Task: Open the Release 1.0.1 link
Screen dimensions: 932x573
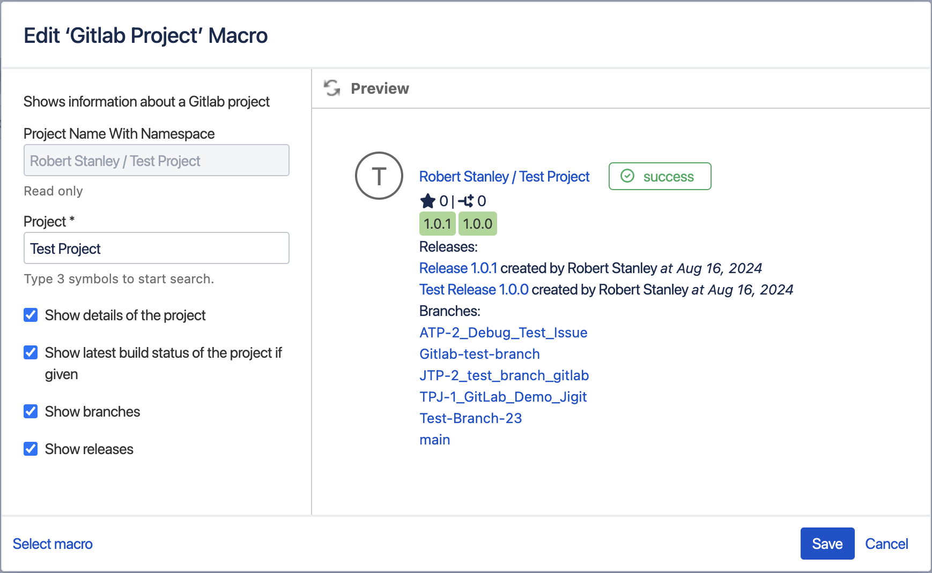Action: click(x=458, y=268)
